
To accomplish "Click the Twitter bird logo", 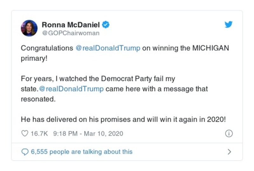I will [228, 25].
